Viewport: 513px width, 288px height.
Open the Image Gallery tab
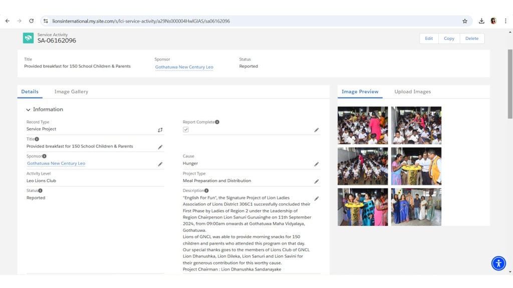(x=71, y=92)
